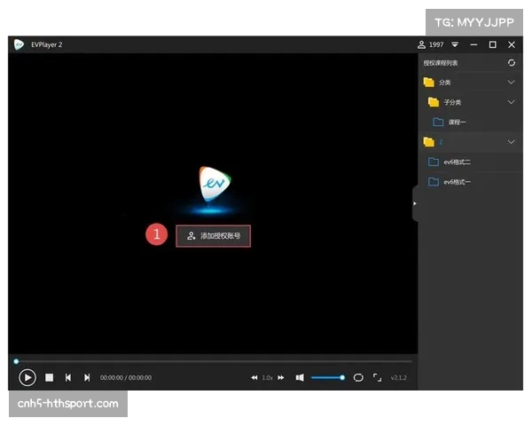
Task: Skip to the next video
Action: click(87, 377)
